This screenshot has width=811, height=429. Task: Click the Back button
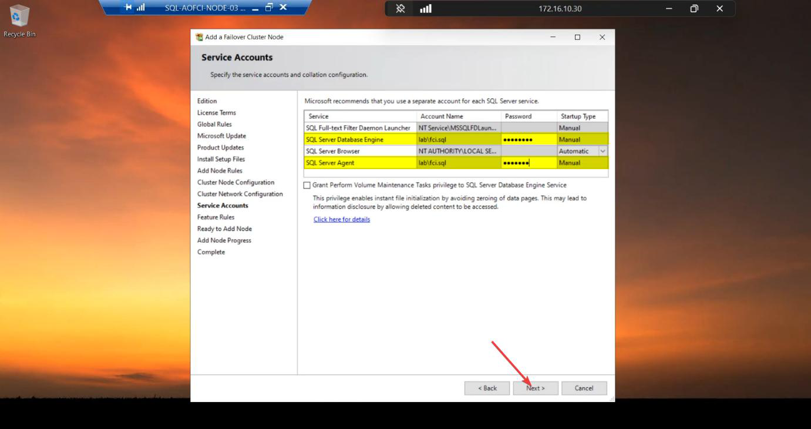[x=487, y=388]
